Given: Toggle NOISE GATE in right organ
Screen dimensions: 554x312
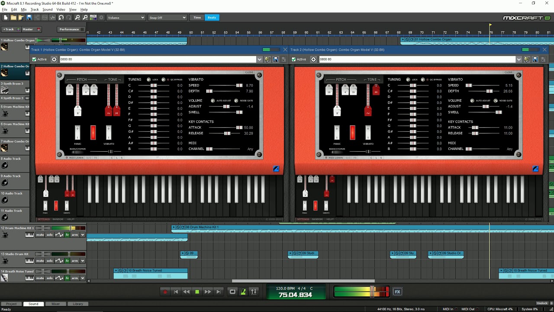Looking at the screenshot, I should (496, 101).
